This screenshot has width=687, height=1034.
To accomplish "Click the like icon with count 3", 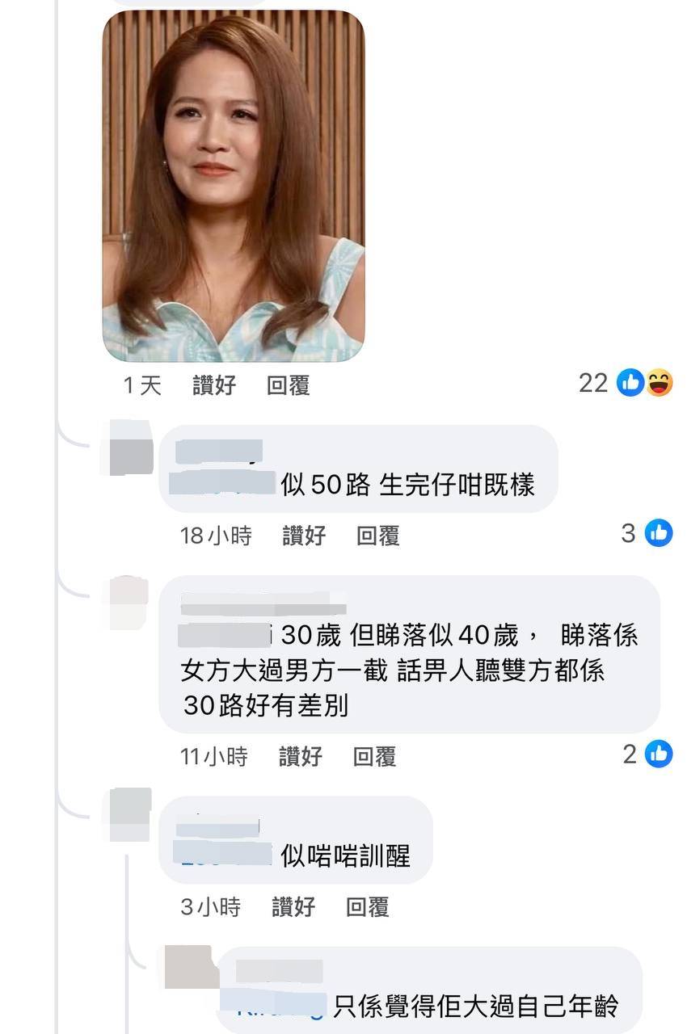I will click(x=659, y=533).
